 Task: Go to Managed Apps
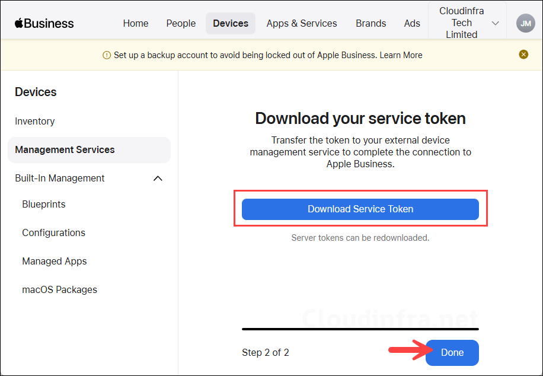[x=55, y=261]
